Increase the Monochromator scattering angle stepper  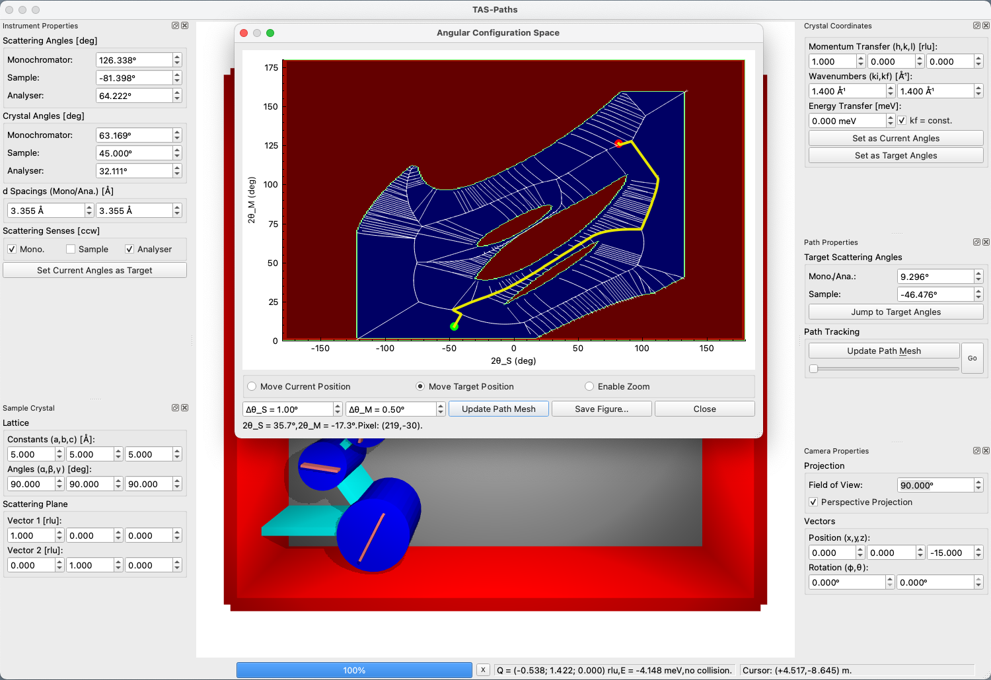177,57
